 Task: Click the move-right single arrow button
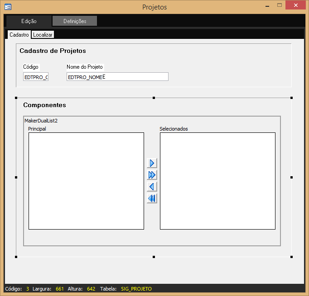(x=152, y=163)
